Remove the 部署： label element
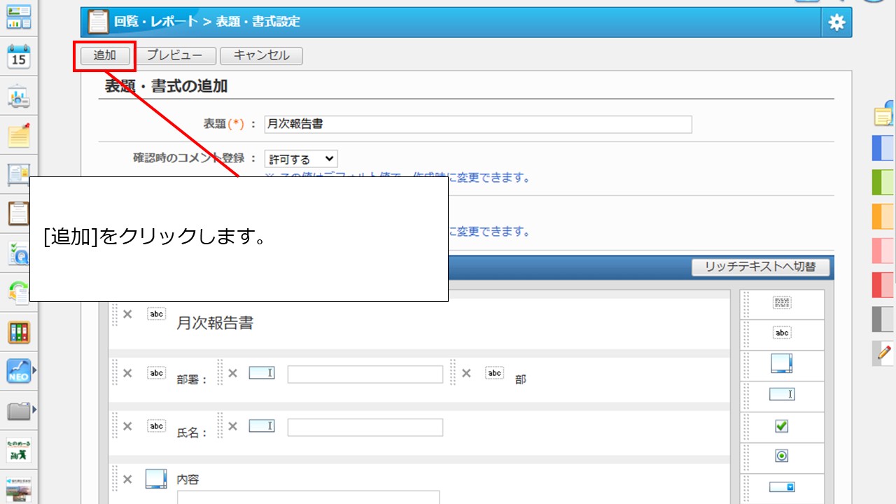 coord(127,373)
